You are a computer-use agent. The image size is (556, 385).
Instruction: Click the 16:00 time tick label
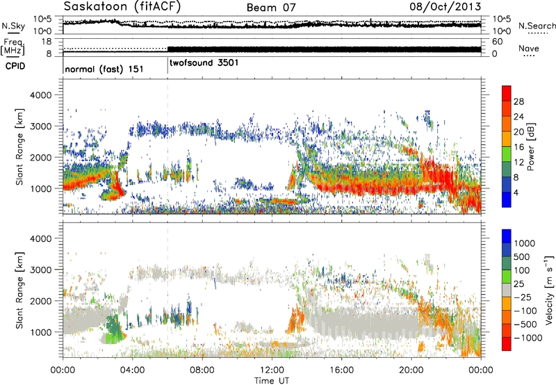341,370
